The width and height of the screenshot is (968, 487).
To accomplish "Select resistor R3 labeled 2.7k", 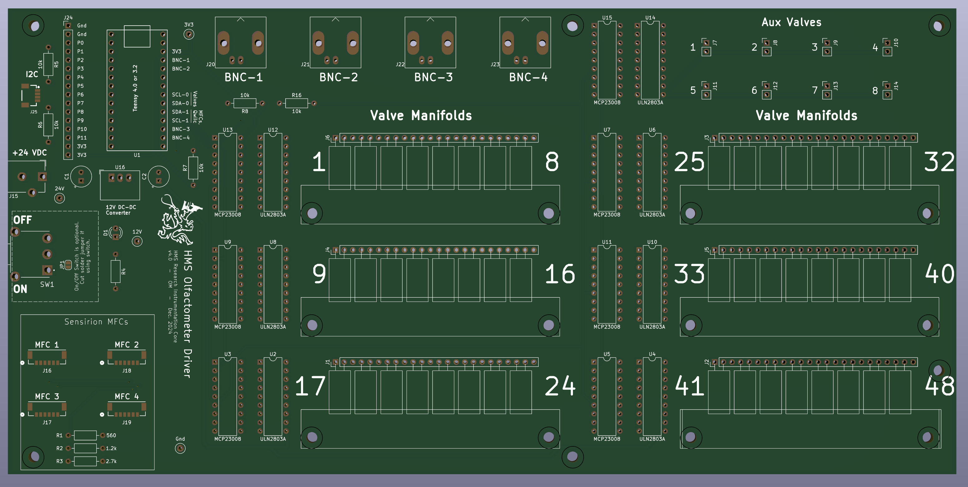I will 85,461.
